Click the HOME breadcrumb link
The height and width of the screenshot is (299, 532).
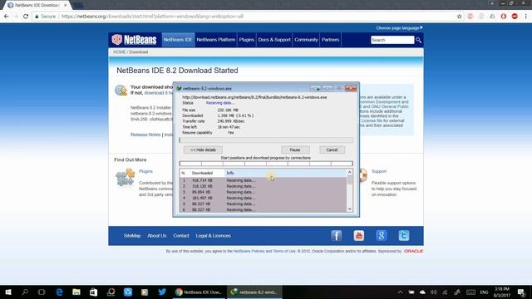(x=119, y=51)
